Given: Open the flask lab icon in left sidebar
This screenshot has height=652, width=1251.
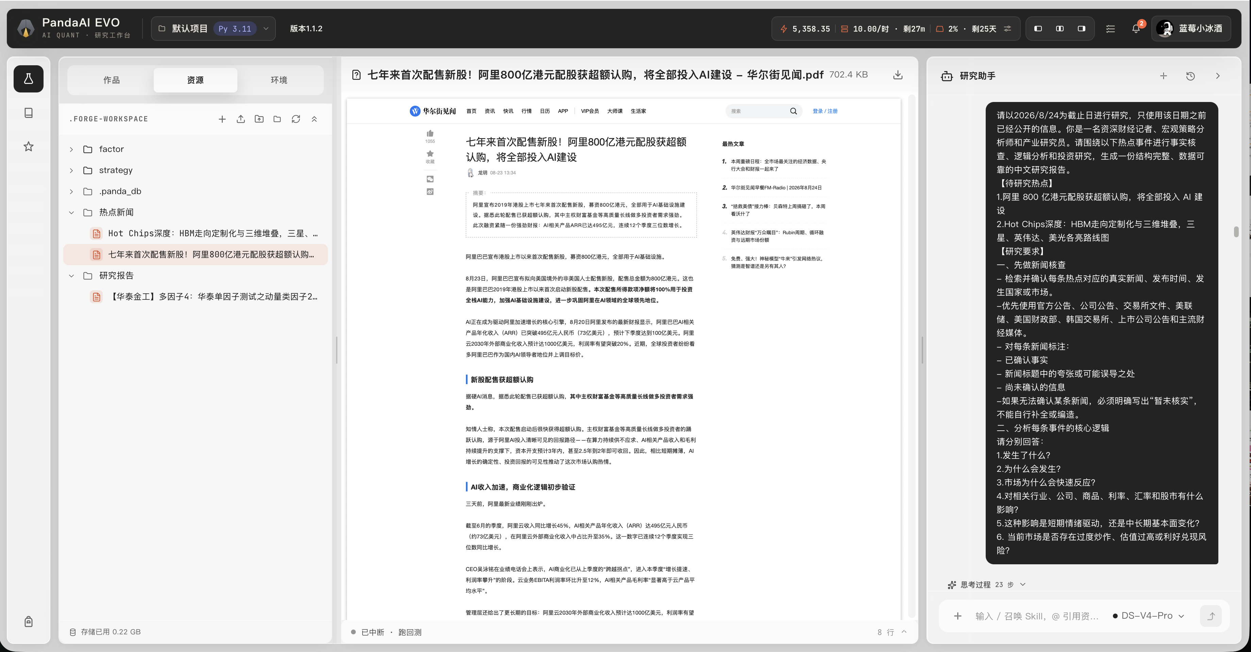Looking at the screenshot, I should click(x=28, y=79).
